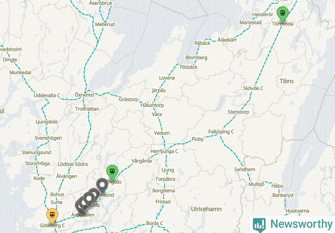Click the gray pin nearest Alingsås
The height and width of the screenshot is (233, 335).
pyautogui.click(x=102, y=185)
